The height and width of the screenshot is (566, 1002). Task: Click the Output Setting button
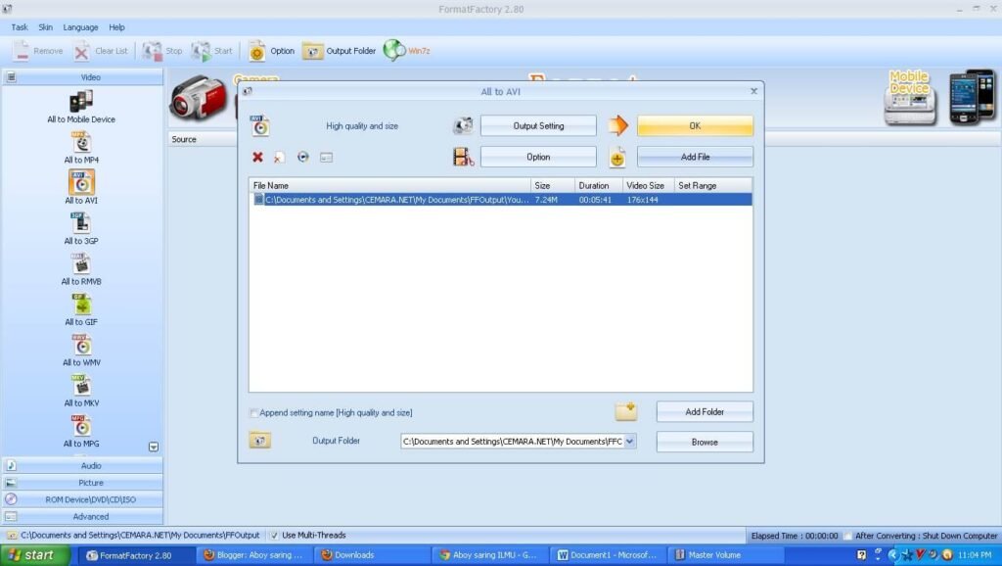pos(538,126)
